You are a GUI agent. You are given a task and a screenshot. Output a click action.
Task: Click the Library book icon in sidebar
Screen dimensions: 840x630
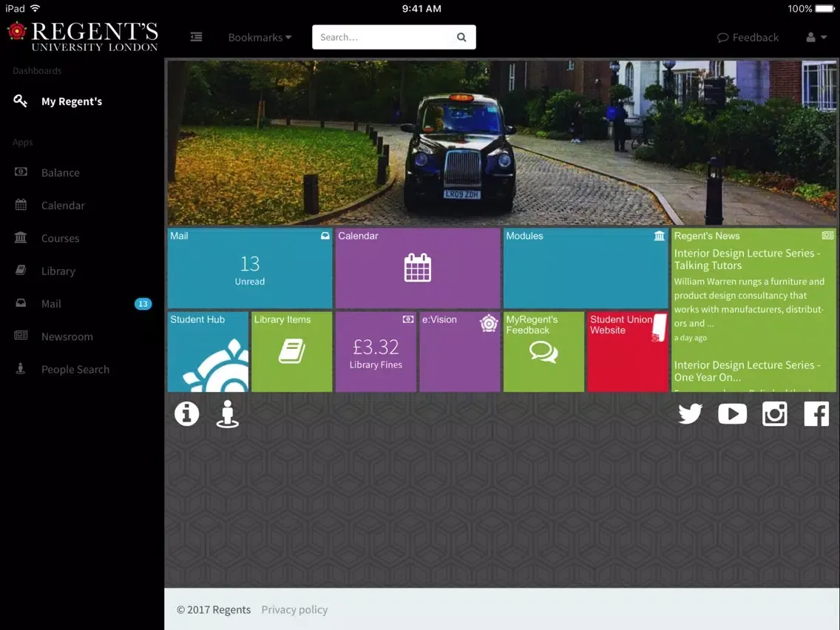pyautogui.click(x=21, y=270)
